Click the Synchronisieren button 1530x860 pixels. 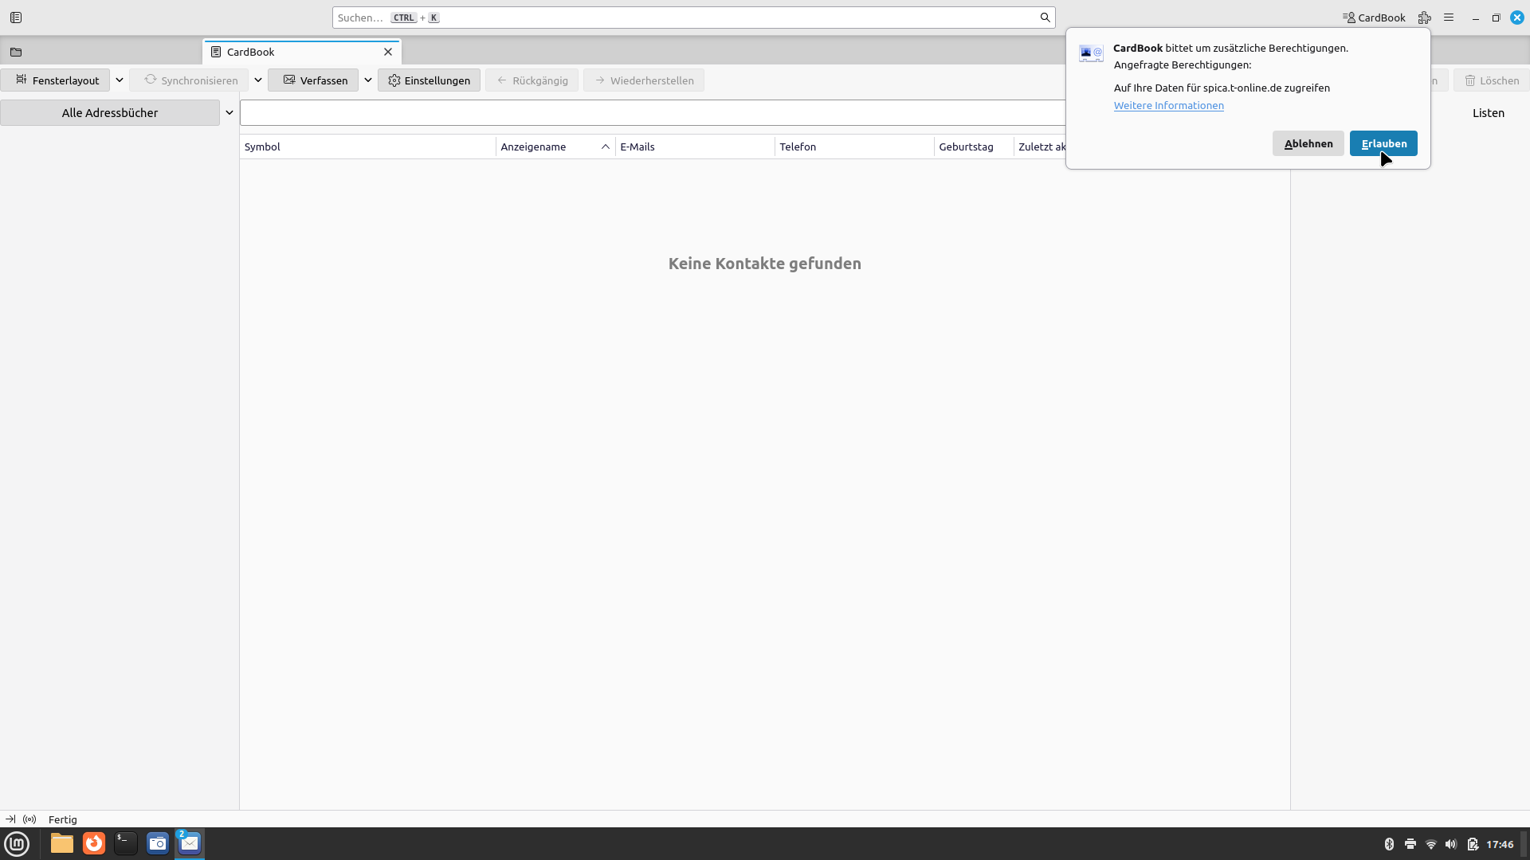(x=190, y=80)
